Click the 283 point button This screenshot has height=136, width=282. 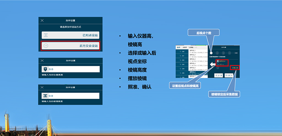[x=182, y=64]
